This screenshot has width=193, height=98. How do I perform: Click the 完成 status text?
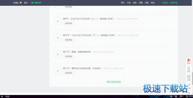tap(7, 96)
